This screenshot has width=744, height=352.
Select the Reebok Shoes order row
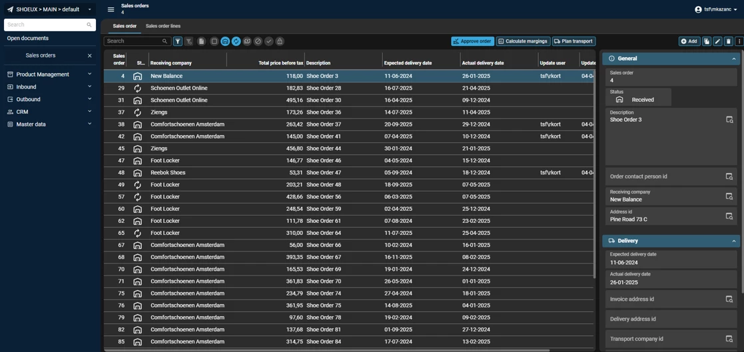pyautogui.click(x=168, y=173)
